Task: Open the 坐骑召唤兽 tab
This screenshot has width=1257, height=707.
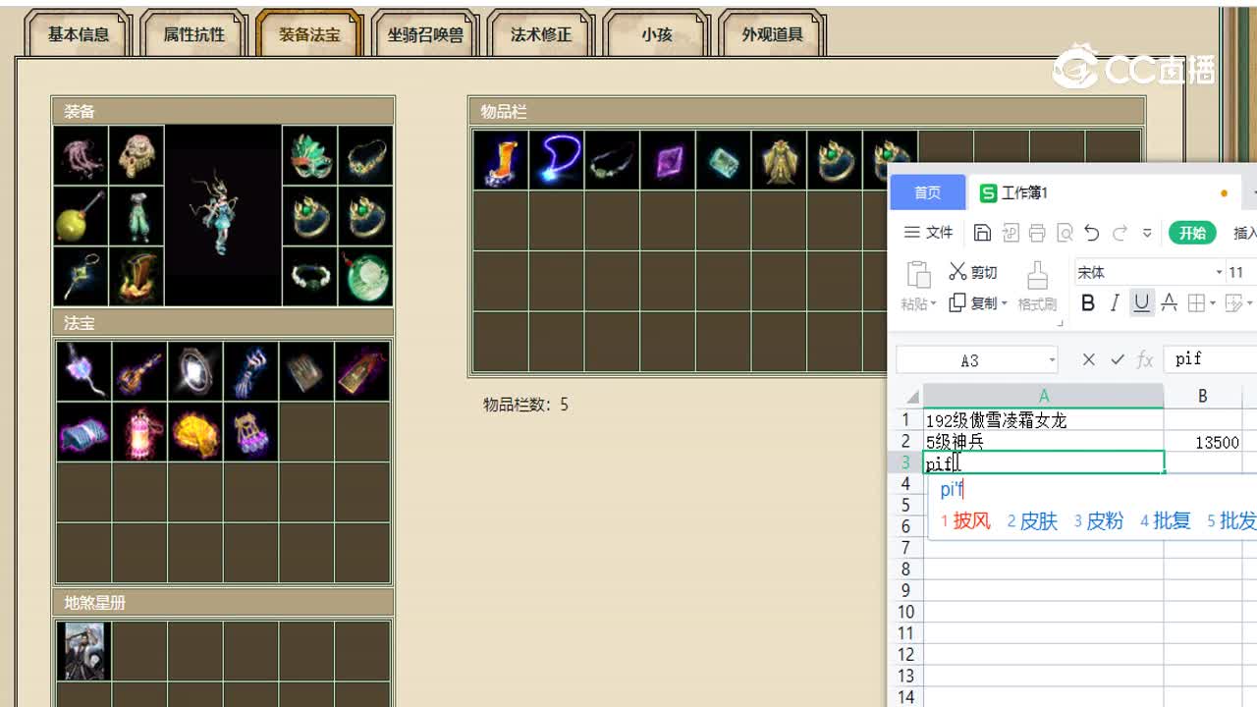Action: (424, 34)
